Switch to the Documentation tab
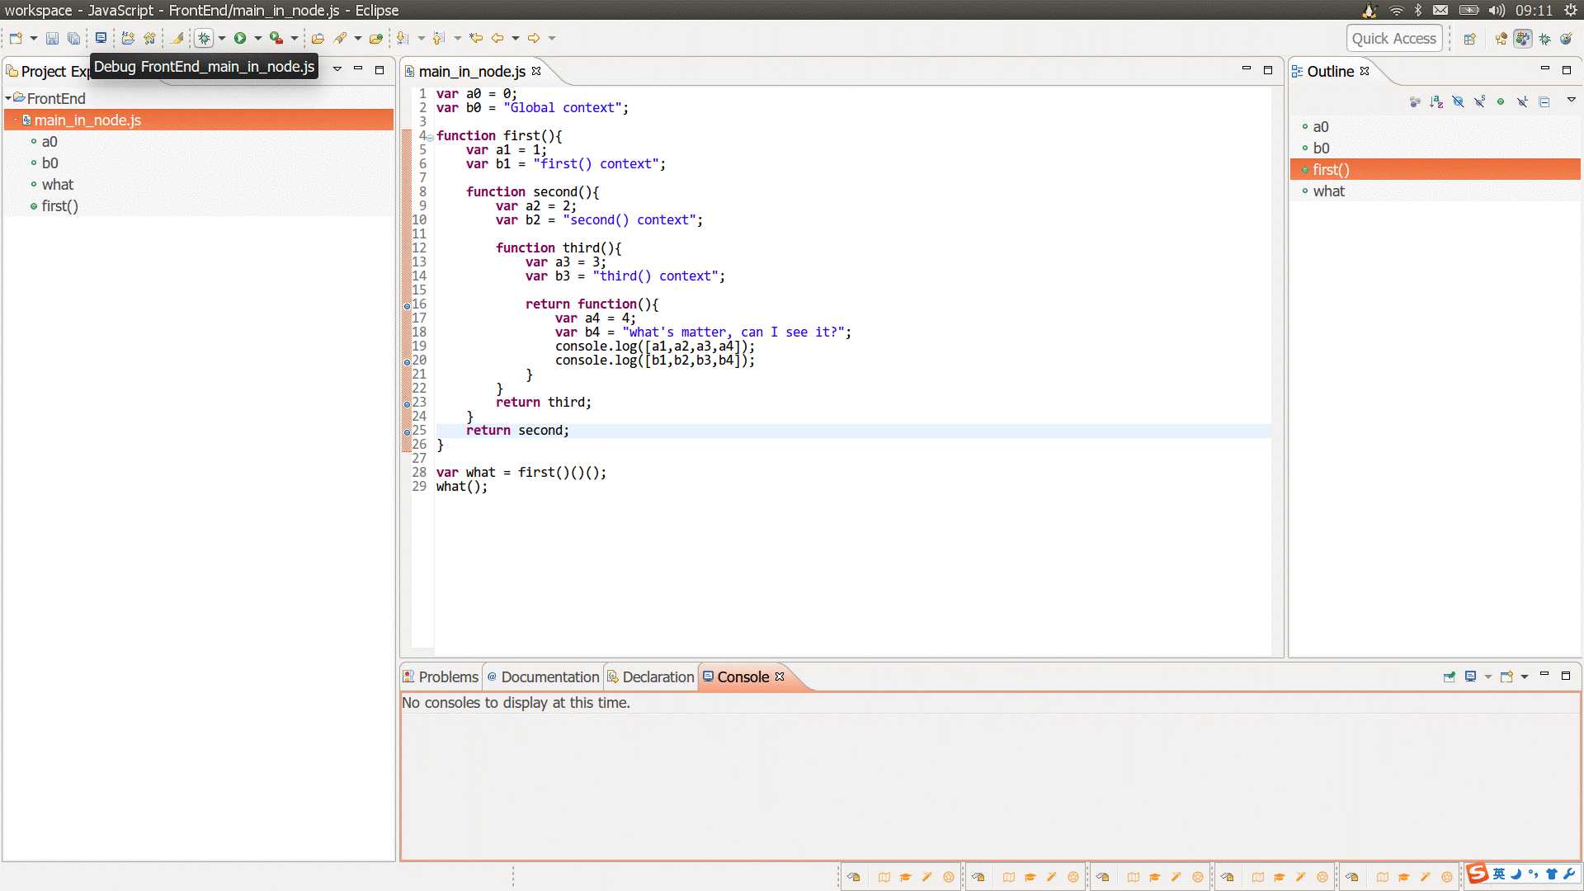 [x=543, y=677]
